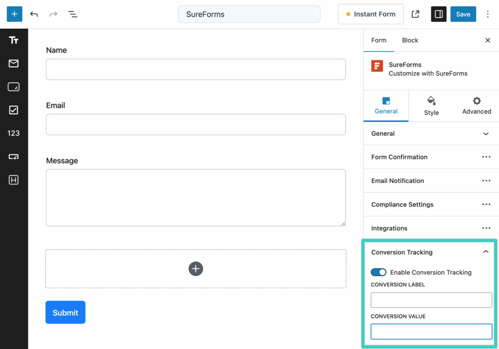This screenshot has width=499, height=349.
Task: Open the block inserter plus button
Action: [x=14, y=14]
